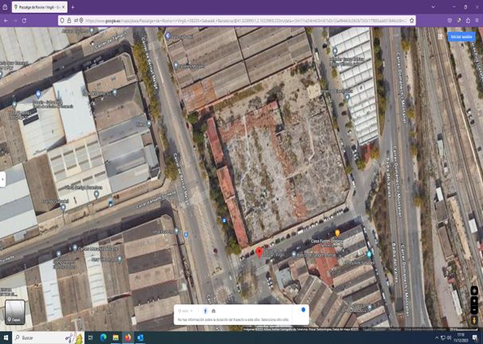Select the transit travel mode icon
Image resolution: width=483 pixels, height=344 pixels.
[213, 311]
